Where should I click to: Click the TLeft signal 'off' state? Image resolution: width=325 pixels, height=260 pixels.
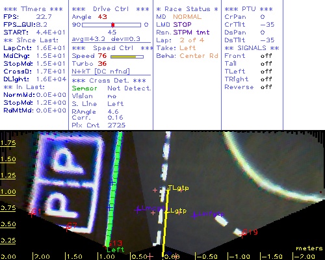pos(266,71)
